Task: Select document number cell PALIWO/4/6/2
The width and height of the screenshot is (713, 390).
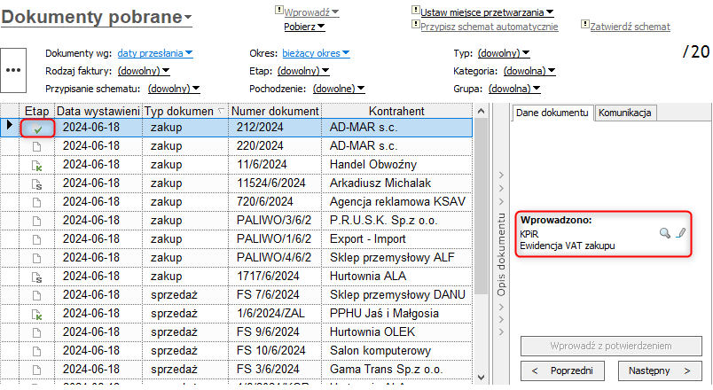Action: tap(275, 258)
